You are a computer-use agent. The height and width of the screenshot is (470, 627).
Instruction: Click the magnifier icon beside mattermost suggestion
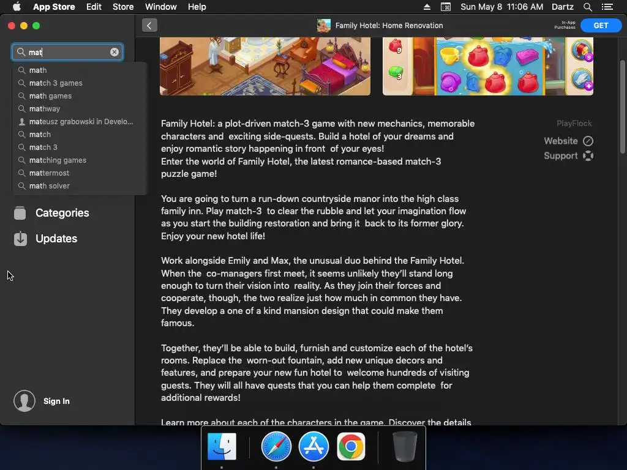(x=21, y=173)
